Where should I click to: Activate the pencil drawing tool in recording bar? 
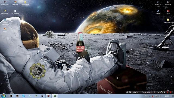164,92
